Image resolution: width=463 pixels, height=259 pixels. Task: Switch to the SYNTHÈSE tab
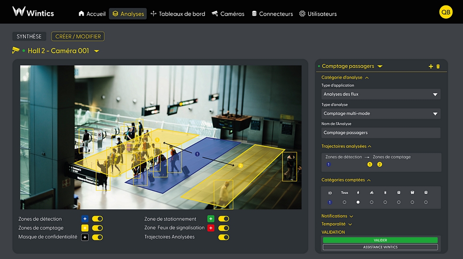[29, 37]
